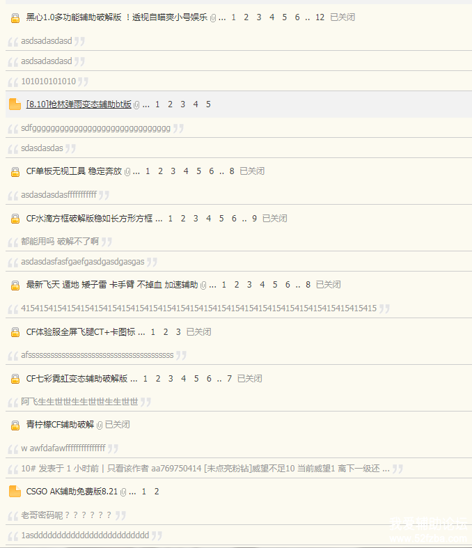Click attachment icon after 黑心1.0 thread title

point(213,18)
